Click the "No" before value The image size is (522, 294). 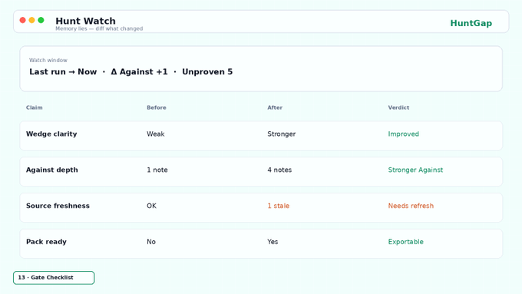[151, 242]
